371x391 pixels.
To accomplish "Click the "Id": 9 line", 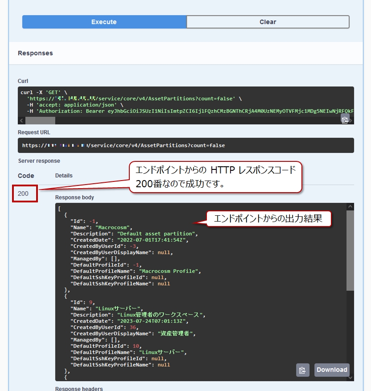I will tap(82, 302).
